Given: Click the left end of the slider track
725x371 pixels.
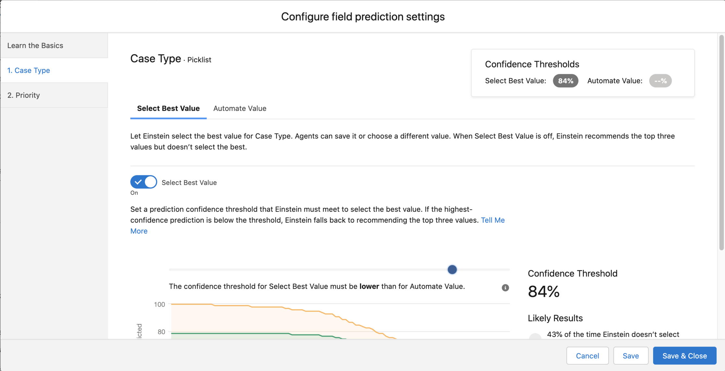Looking at the screenshot, I should point(171,269).
